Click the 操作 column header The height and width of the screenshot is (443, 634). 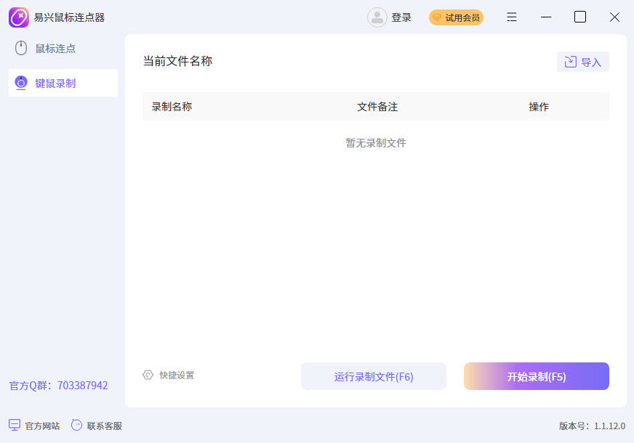(x=539, y=107)
